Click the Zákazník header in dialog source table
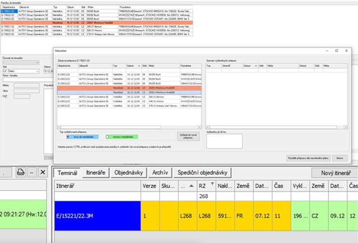The image size is (358, 243). point(95,66)
